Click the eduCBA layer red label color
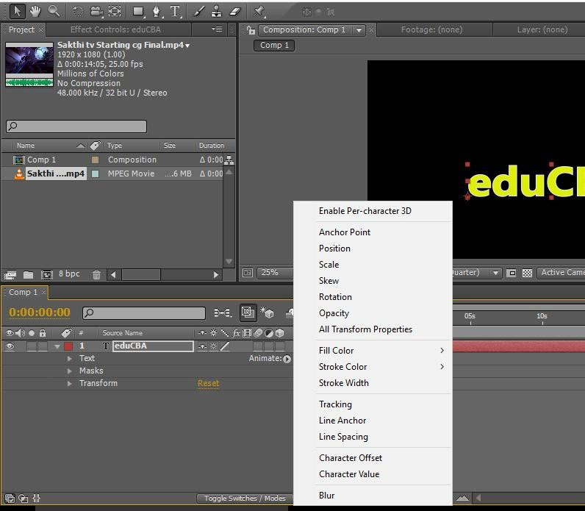 tap(68, 346)
